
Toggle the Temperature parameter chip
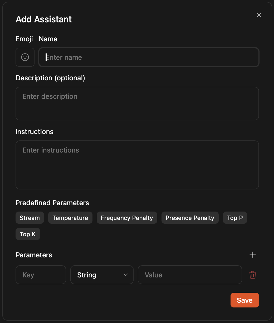pyautogui.click(x=70, y=218)
